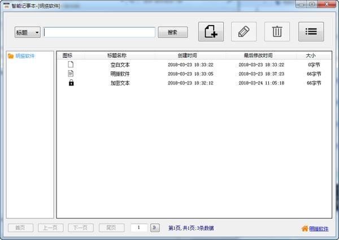Click the pencil edit note icon

coord(244,32)
